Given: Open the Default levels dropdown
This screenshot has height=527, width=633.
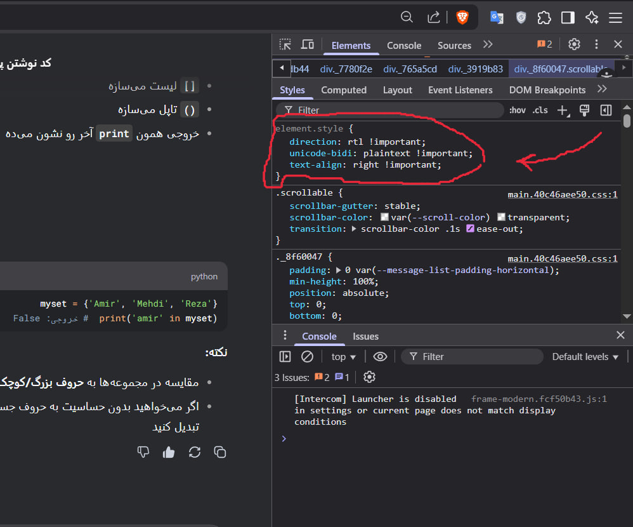Looking at the screenshot, I should (x=585, y=357).
